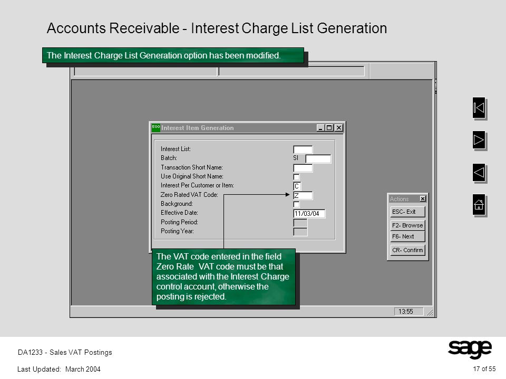This screenshot has height=379, width=506.
Task: Click the slide counter 17 of 55
Action: (x=484, y=369)
